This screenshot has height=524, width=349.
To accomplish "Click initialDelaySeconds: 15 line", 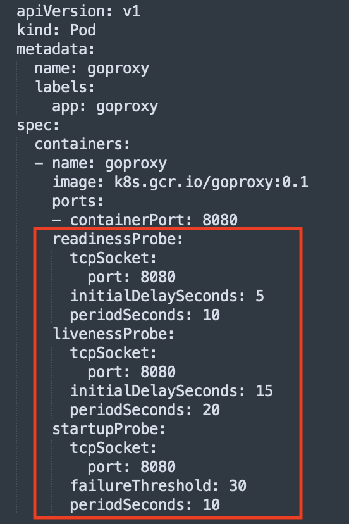I will pyautogui.click(x=171, y=391).
